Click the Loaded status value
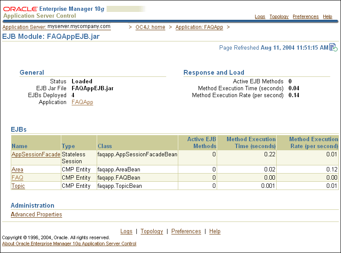 (82, 81)
